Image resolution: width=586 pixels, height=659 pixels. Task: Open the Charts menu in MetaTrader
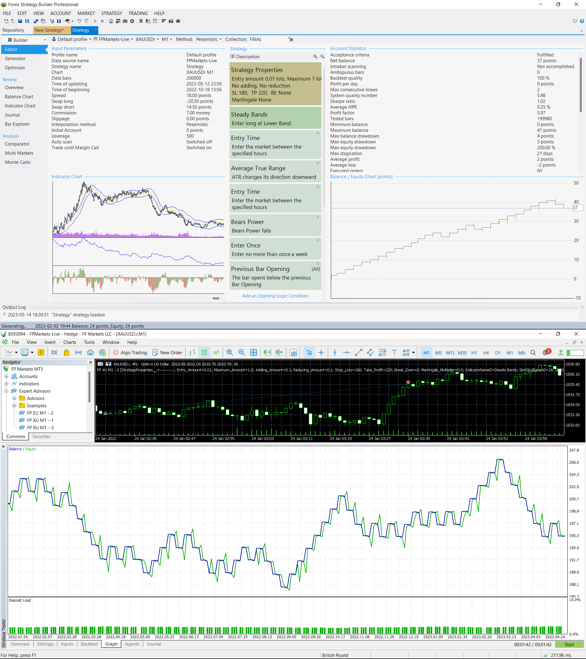coord(70,342)
